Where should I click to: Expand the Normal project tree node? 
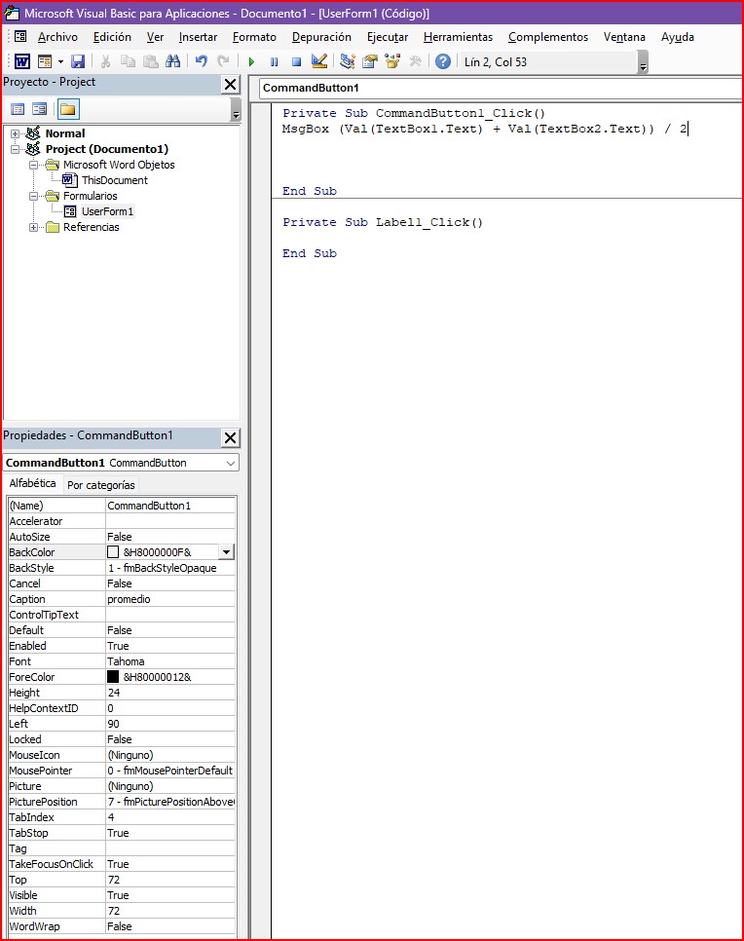click(16, 133)
